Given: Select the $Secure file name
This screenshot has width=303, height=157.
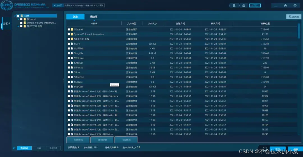Looking at the screenshot, I should coord(78,82).
